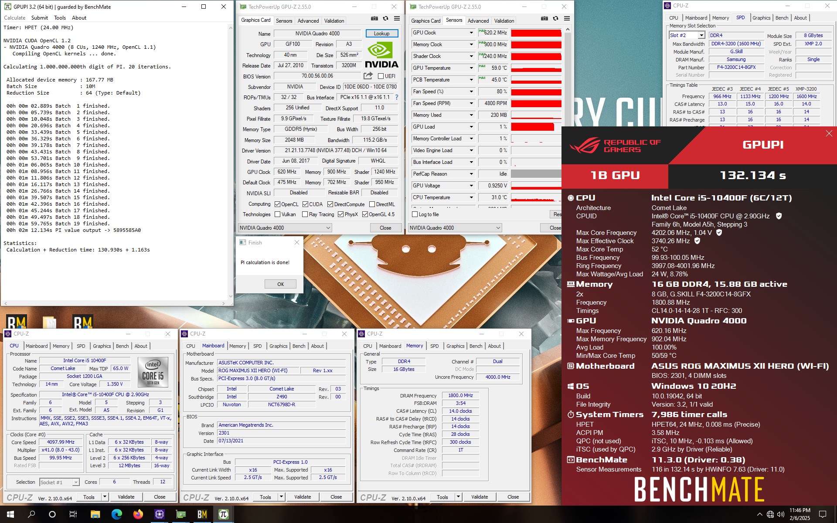Click the GPUPI taskbar icon
Viewport: 837px width, 523px height.
[x=223, y=514]
